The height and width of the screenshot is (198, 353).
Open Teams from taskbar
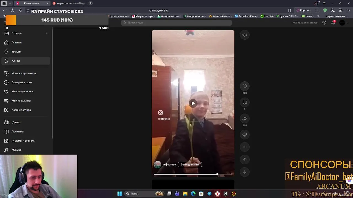tap(177, 194)
